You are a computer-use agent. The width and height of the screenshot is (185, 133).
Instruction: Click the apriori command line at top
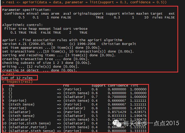84,2
